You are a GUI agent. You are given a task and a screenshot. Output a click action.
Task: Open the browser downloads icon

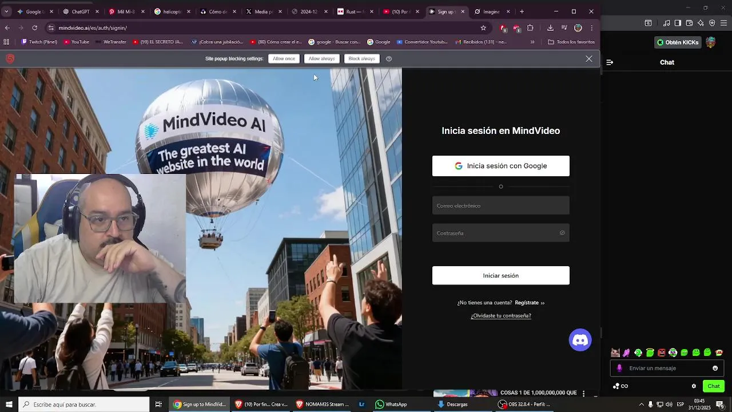(x=550, y=28)
